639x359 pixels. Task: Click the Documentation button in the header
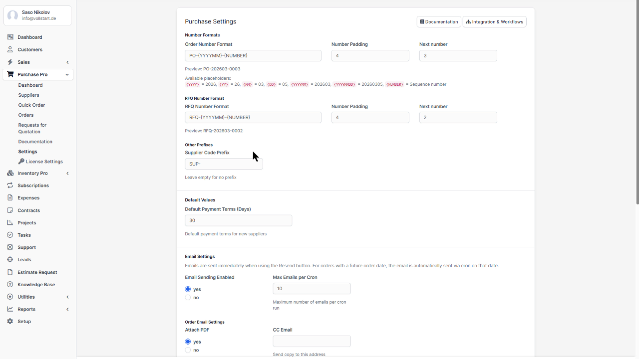439,22
